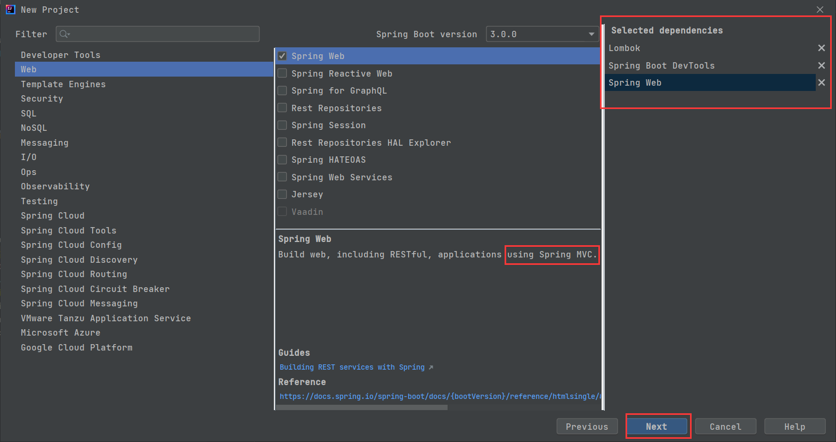Select the SQL category
Screen dimensions: 836x442
pos(144,113)
